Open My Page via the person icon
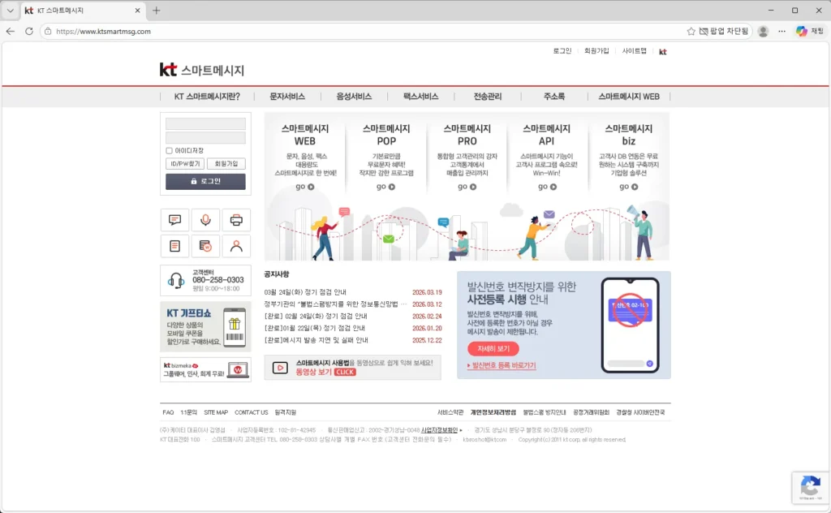This screenshot has height=513, width=831. [x=235, y=245]
